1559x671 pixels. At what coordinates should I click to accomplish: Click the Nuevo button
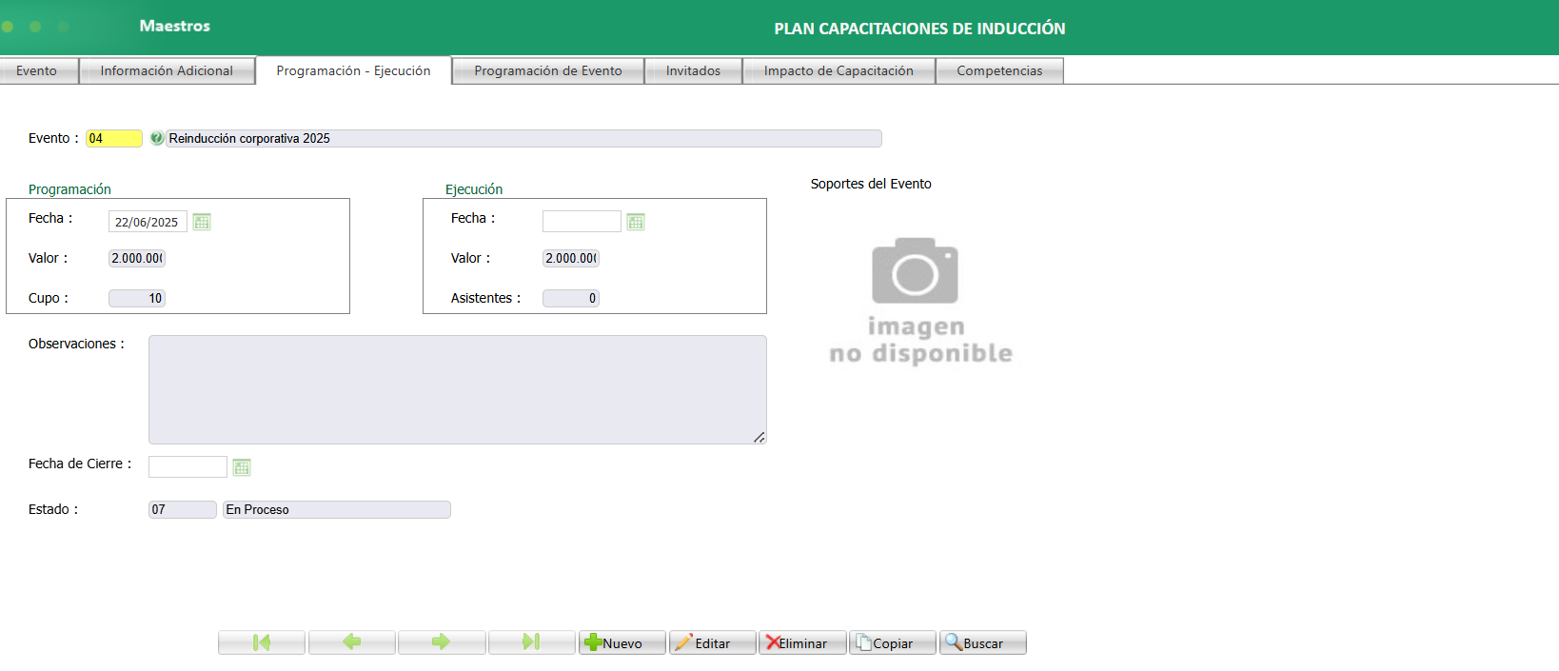[x=622, y=642]
